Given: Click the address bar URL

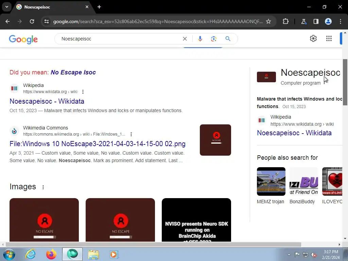Looking at the screenshot, I should pos(158,21).
